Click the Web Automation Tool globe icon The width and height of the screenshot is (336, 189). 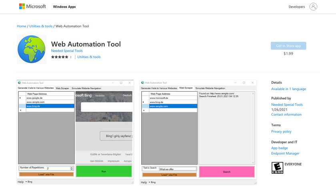point(32,49)
